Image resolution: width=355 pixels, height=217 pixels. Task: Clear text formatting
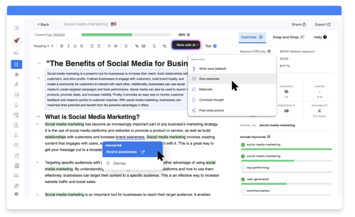coord(154,46)
